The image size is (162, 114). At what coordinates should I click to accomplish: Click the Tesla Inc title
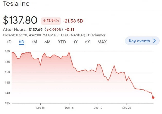(x=16, y=4)
